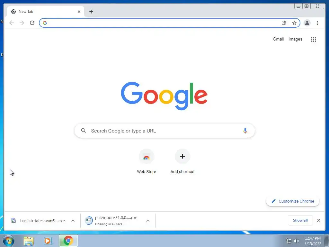Screen dimensions: 329x247
Task: Open the Gmail link
Action: (278, 39)
